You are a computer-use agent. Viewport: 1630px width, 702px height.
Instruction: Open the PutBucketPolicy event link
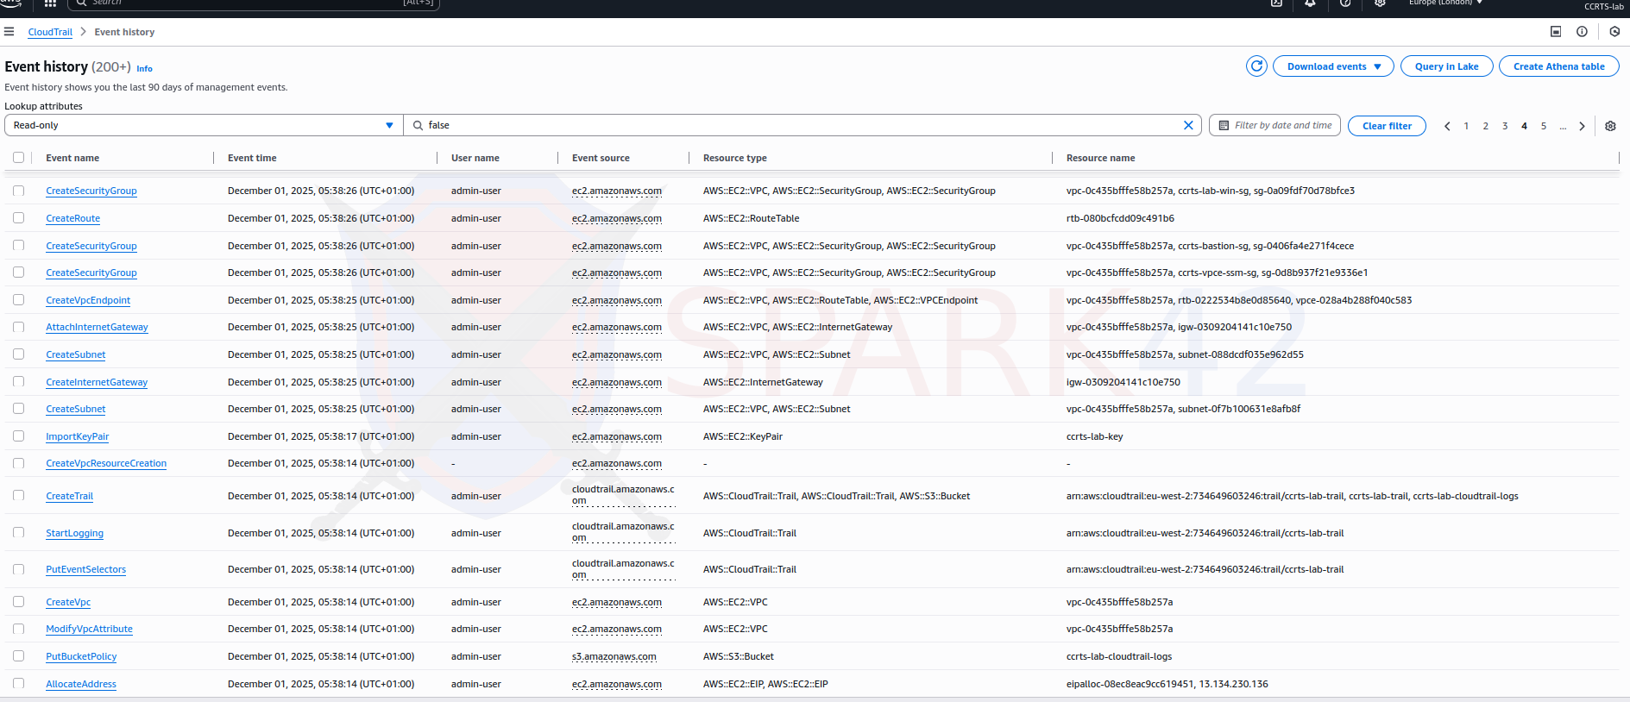point(81,656)
